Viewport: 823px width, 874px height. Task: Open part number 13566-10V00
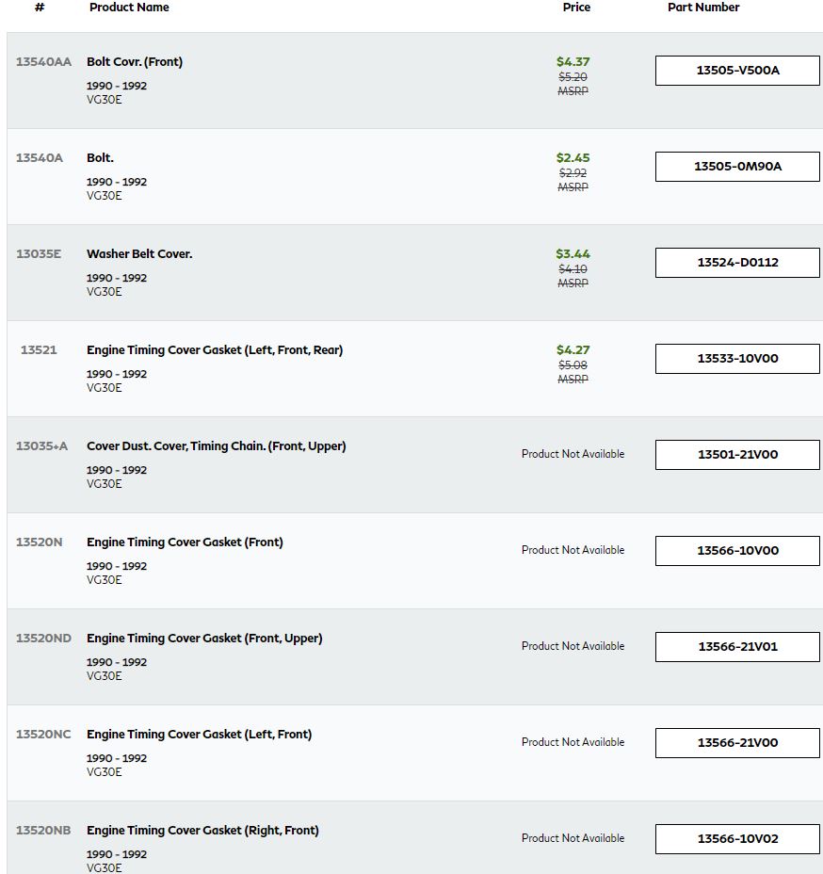(x=737, y=551)
